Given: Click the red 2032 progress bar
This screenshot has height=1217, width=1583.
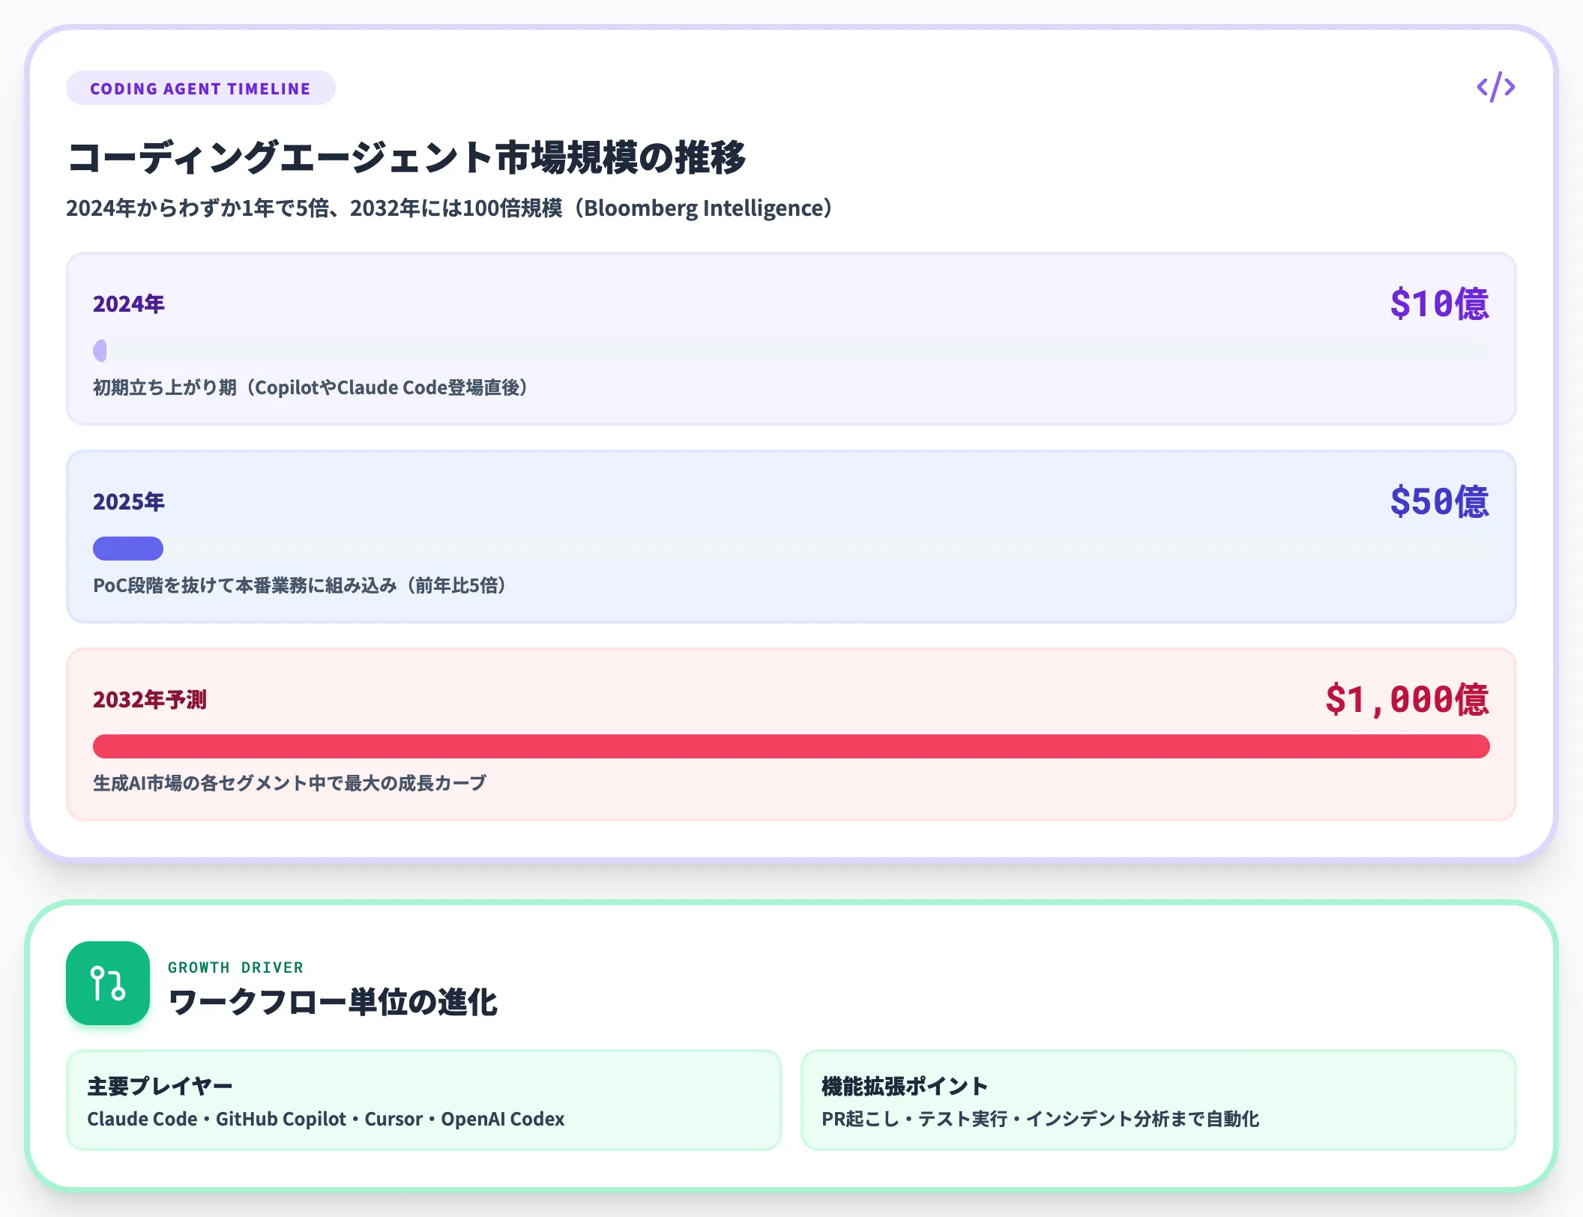Looking at the screenshot, I should point(791,746).
